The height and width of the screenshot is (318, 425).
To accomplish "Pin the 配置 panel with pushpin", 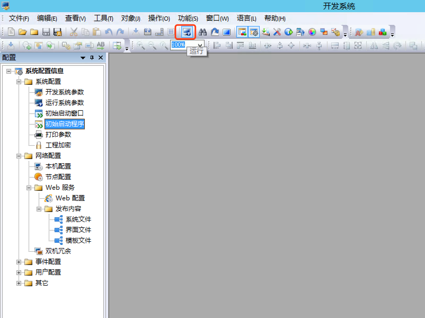I will pyautogui.click(x=92, y=58).
